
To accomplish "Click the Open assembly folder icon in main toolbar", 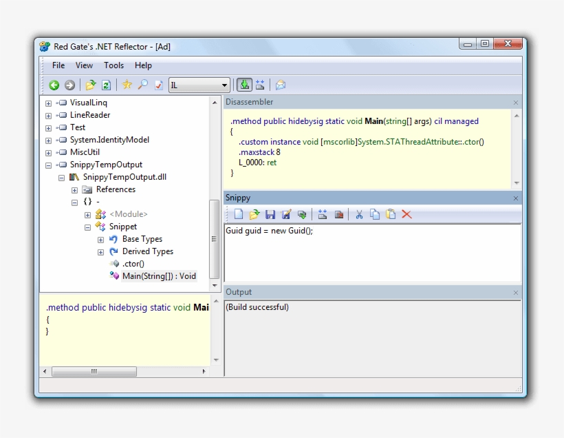I will tap(90, 85).
